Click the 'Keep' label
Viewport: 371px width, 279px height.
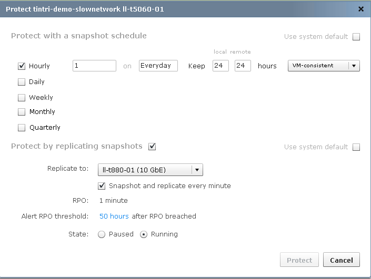[197, 66]
